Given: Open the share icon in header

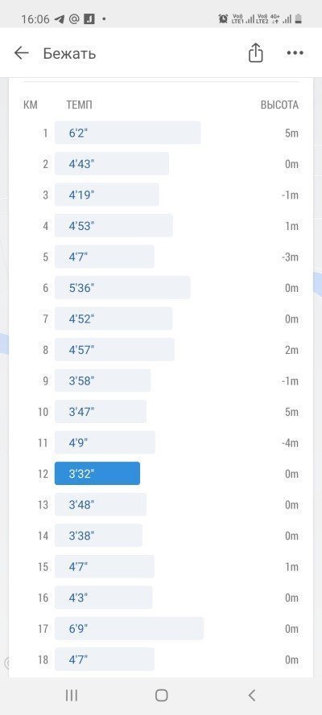Looking at the screenshot, I should pyautogui.click(x=256, y=52).
